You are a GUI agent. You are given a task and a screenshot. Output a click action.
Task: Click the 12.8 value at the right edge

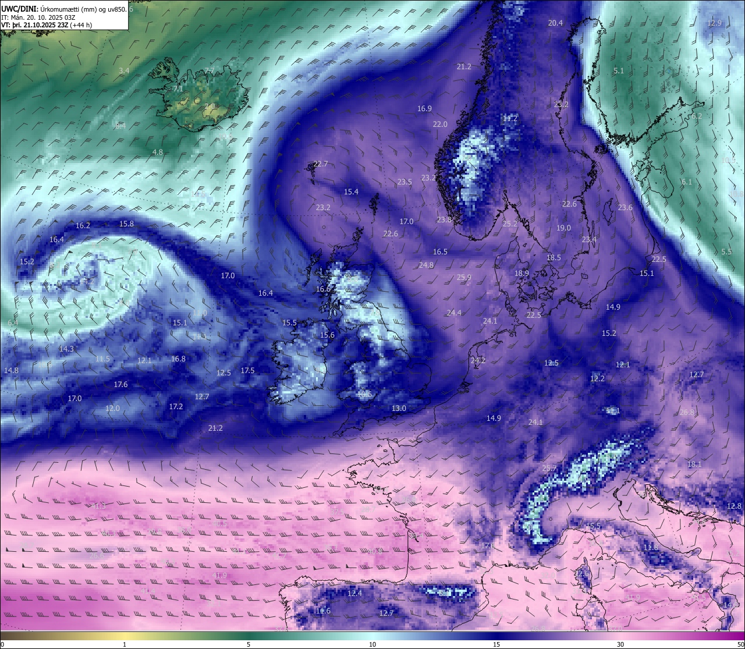(x=735, y=506)
